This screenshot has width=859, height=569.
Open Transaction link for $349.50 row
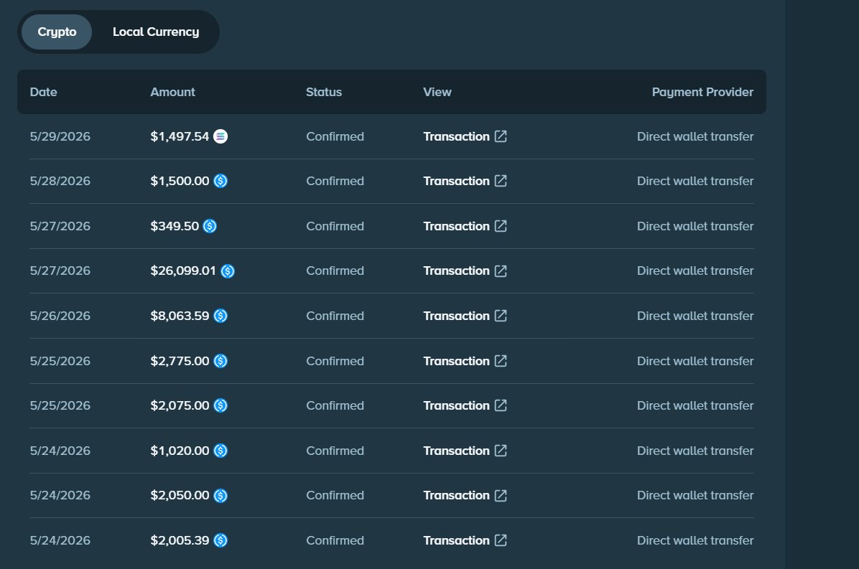pyautogui.click(x=465, y=226)
